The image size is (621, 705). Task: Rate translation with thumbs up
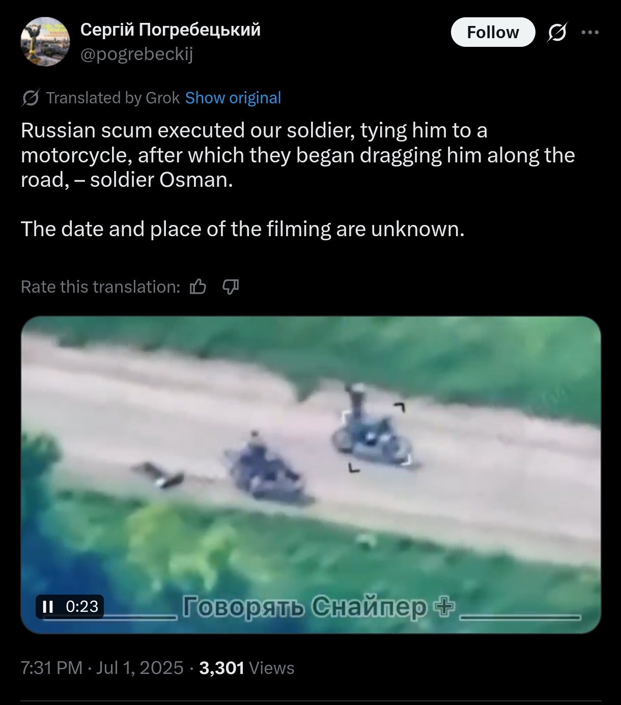pyautogui.click(x=198, y=287)
